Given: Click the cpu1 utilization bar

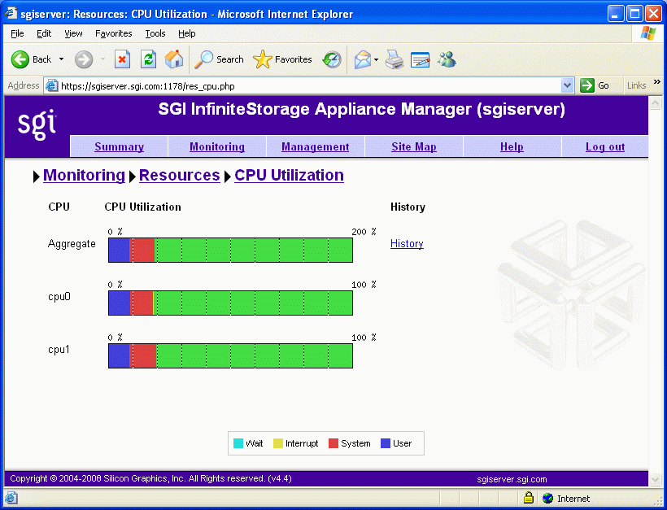Looking at the screenshot, I should tap(230, 355).
